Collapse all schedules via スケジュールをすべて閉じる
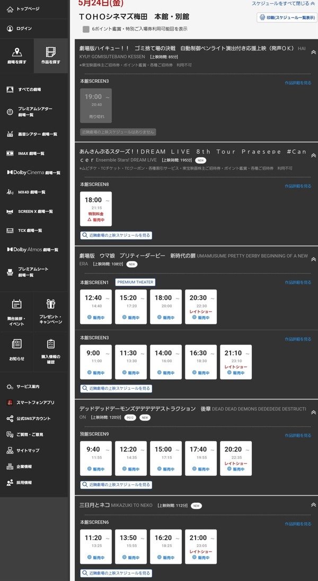The image size is (318, 581). [284, 3]
